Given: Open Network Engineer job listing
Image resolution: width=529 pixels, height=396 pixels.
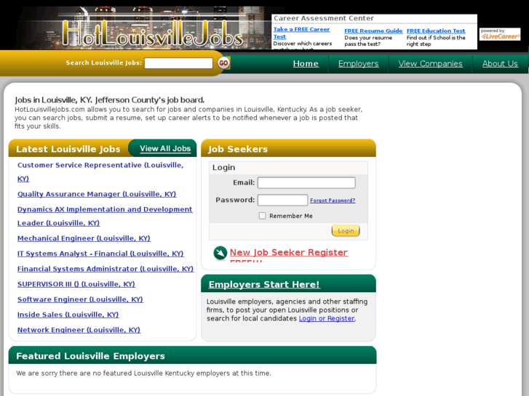Looking at the screenshot, I should (79, 330).
